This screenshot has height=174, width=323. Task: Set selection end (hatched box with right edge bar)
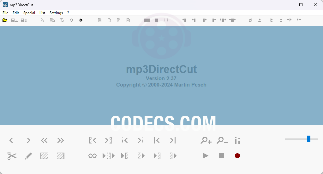pos(61,156)
